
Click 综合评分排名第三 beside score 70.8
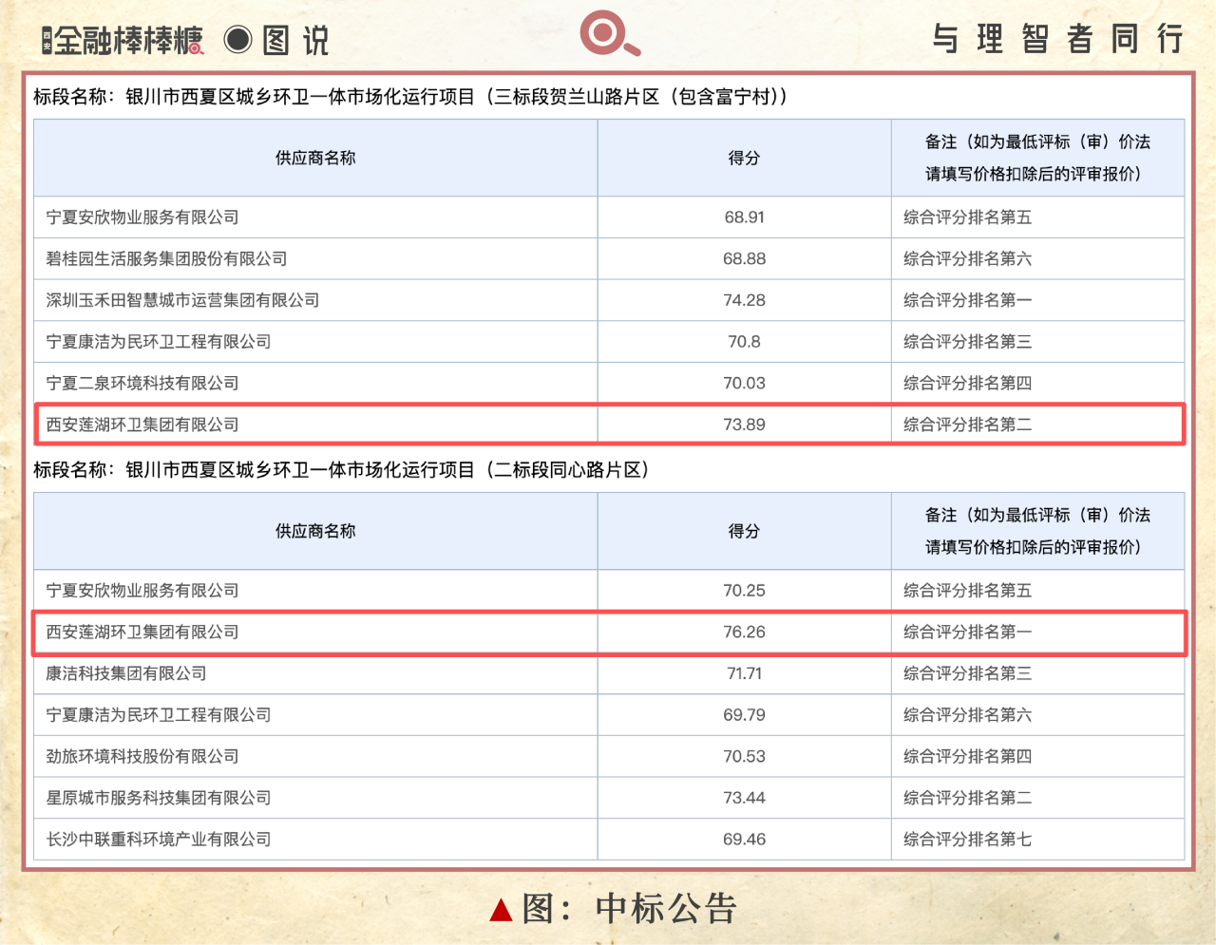click(967, 342)
